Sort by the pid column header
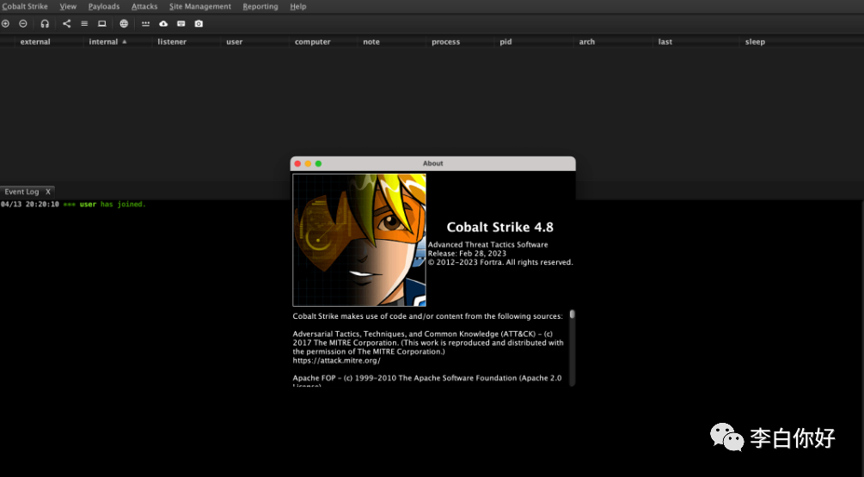 [x=506, y=42]
